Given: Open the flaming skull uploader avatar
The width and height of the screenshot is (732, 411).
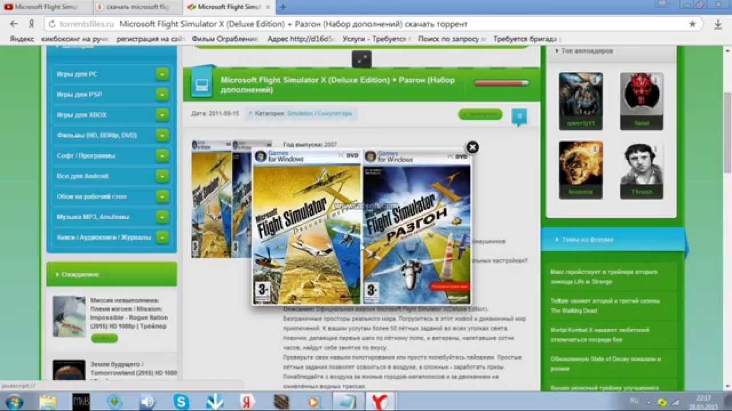Looking at the screenshot, I should 580,170.
